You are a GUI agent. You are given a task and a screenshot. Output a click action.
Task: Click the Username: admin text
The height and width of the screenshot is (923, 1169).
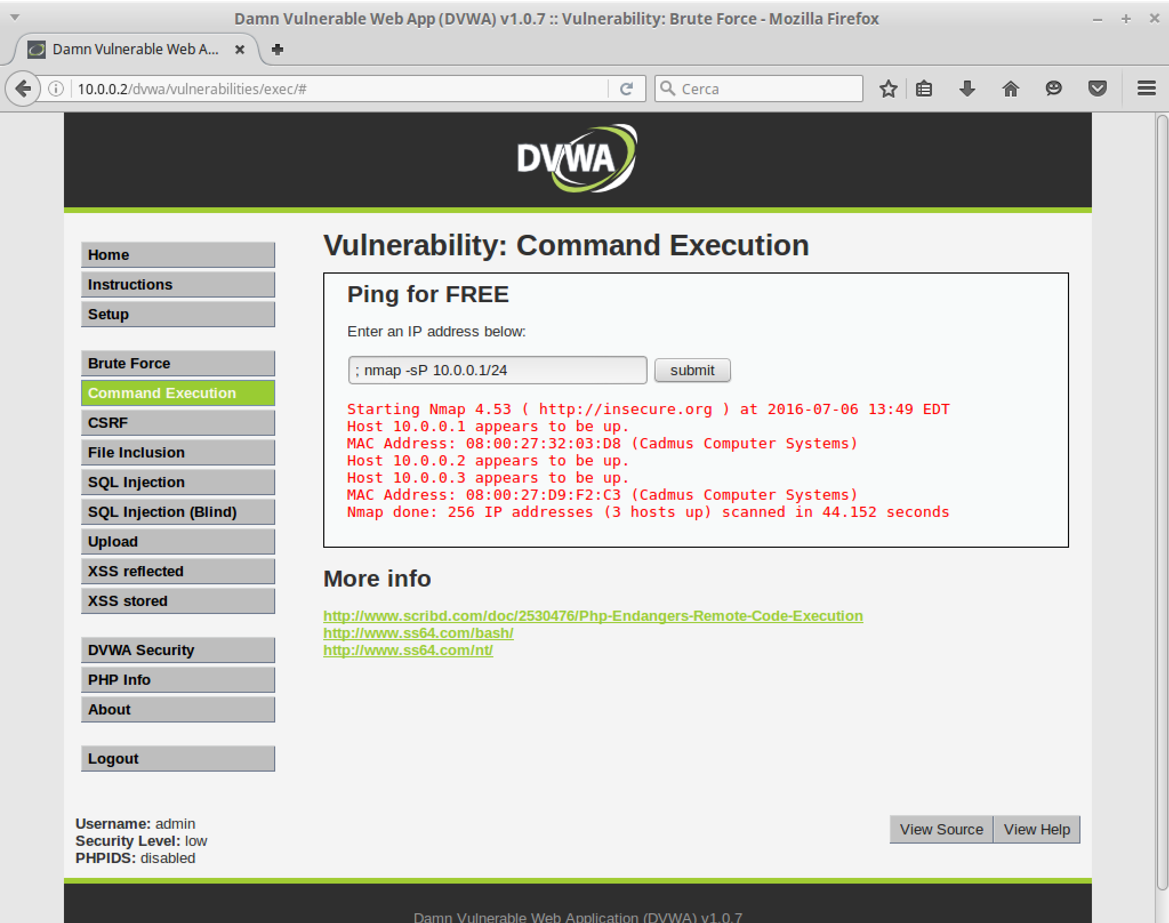pos(135,824)
